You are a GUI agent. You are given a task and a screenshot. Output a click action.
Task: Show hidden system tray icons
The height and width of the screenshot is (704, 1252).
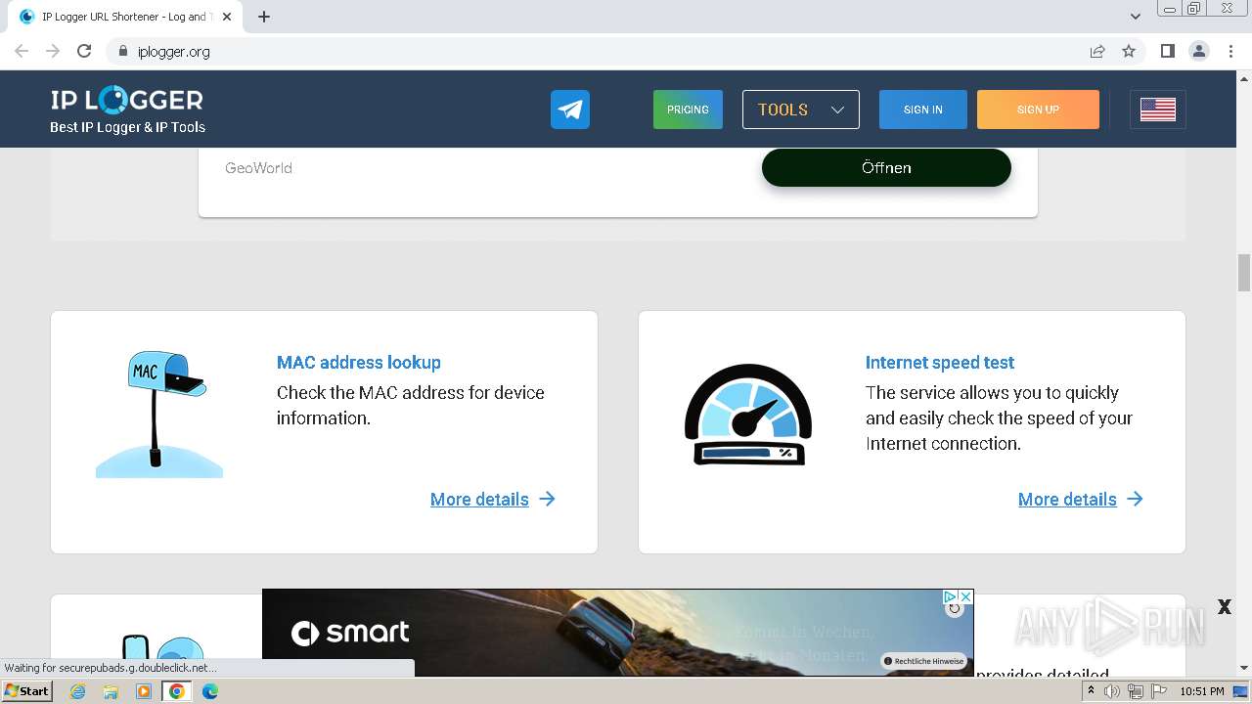pyautogui.click(x=1091, y=691)
